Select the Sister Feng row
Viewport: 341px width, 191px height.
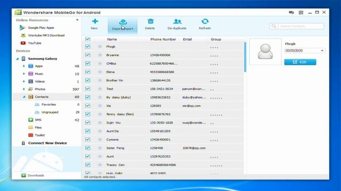click(x=163, y=148)
